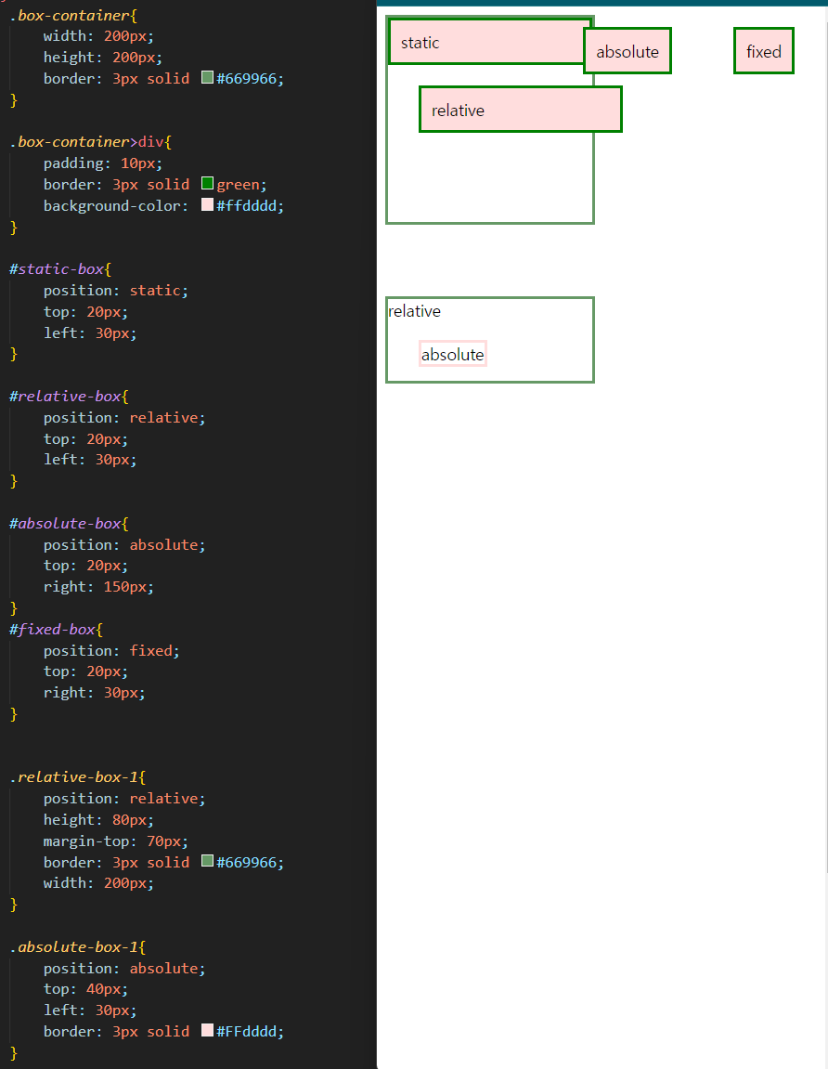Image resolution: width=828 pixels, height=1069 pixels.
Task: Click the plain 'relative' text in lower container
Action: coord(414,311)
